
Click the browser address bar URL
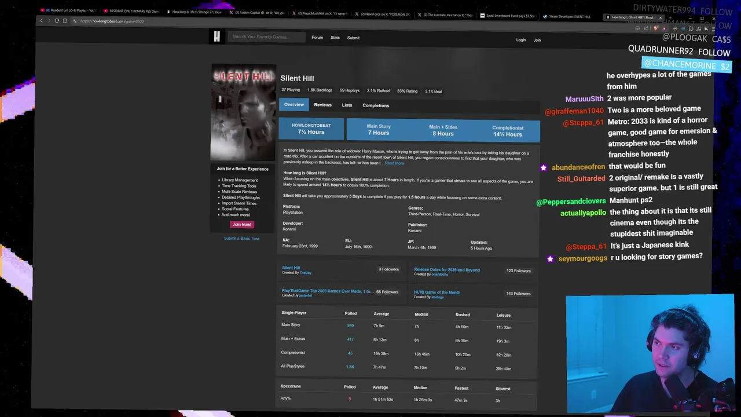tap(112, 21)
